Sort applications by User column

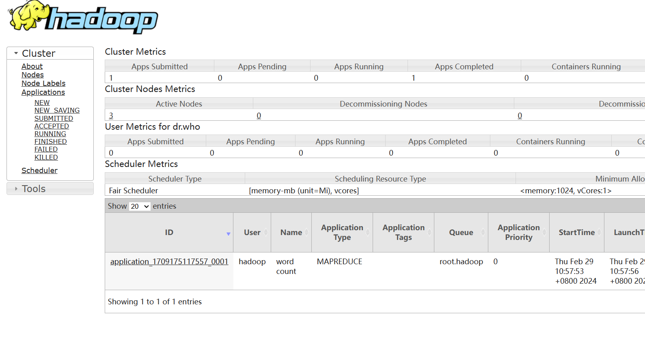[x=252, y=233]
